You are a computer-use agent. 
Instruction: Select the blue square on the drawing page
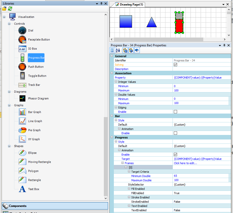[x=126, y=21]
